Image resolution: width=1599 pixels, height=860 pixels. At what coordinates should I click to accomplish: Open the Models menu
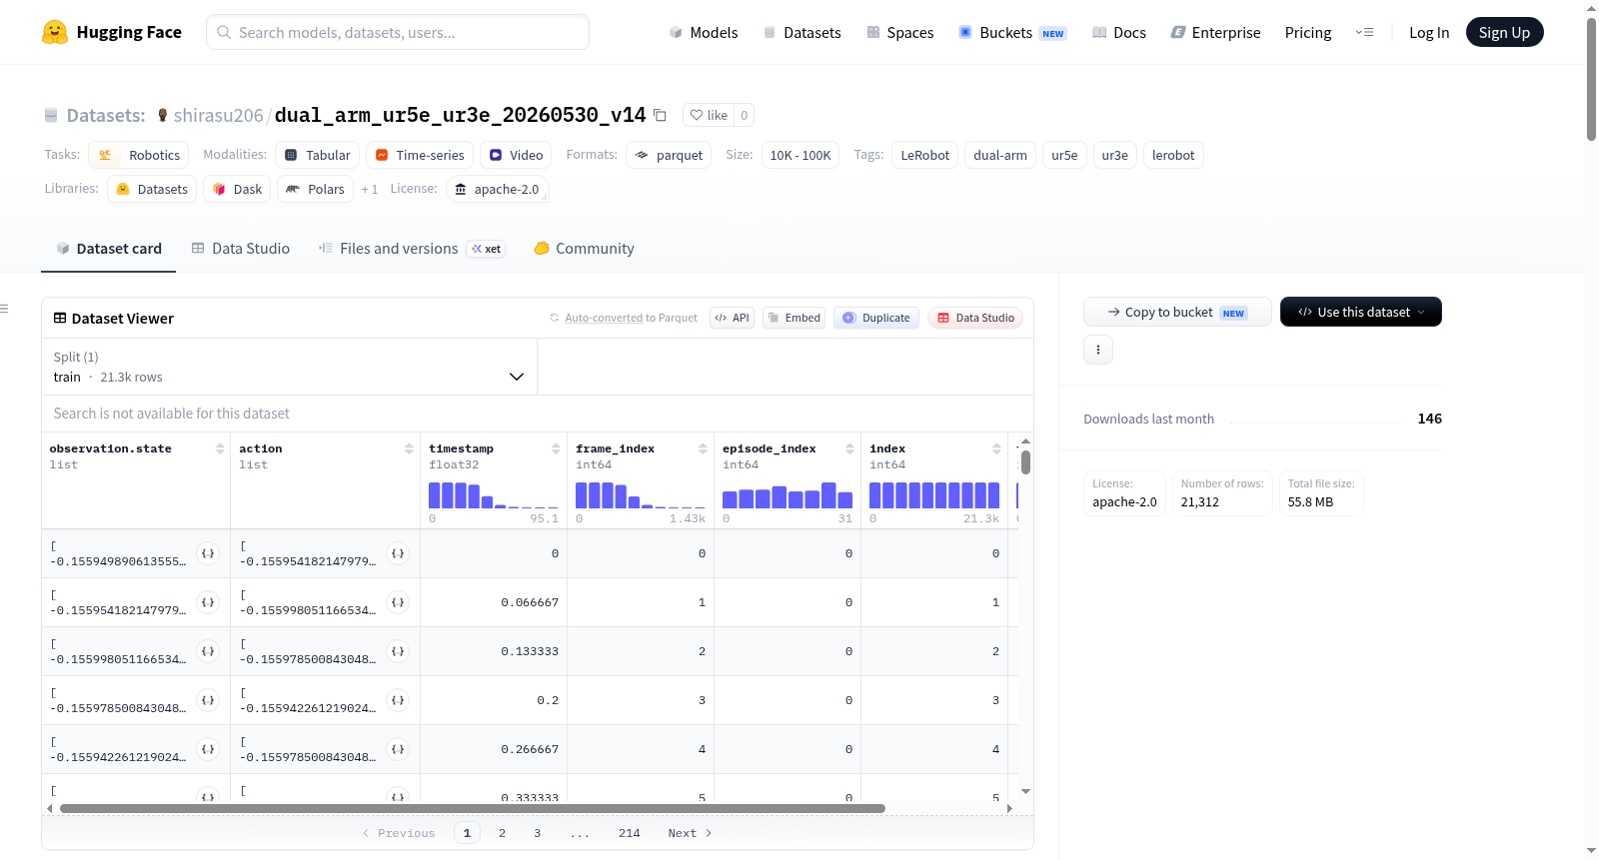click(704, 33)
